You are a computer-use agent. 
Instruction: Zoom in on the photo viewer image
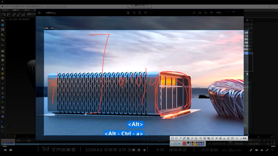pos(211,12)
